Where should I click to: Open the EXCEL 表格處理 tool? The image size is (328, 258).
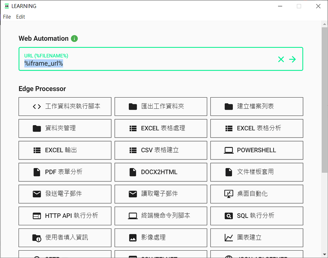point(160,128)
